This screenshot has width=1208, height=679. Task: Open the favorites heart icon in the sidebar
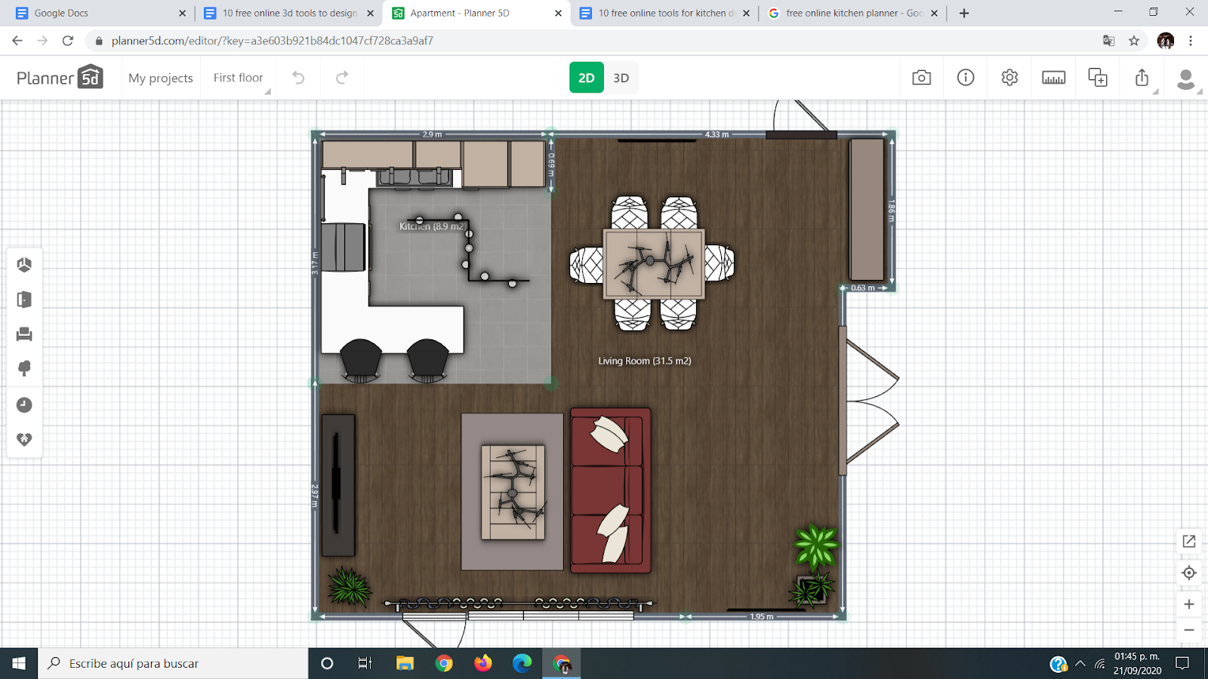coord(24,439)
